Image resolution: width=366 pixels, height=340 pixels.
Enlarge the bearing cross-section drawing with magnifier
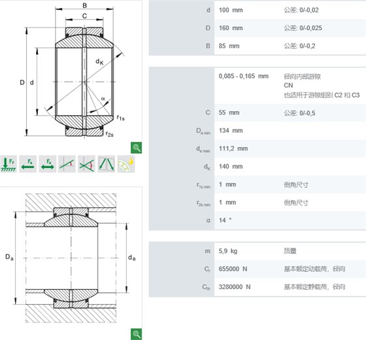click(136, 148)
